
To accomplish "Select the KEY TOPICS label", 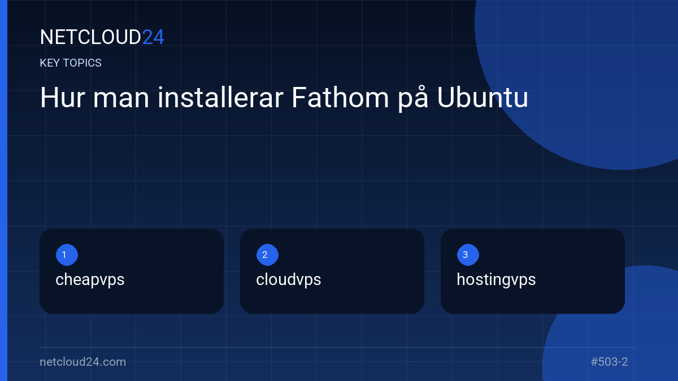I will coord(71,63).
